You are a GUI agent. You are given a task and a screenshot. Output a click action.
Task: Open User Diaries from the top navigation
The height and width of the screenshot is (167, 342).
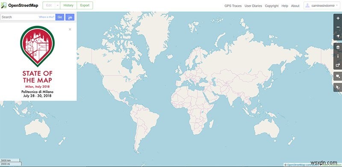tap(253, 6)
